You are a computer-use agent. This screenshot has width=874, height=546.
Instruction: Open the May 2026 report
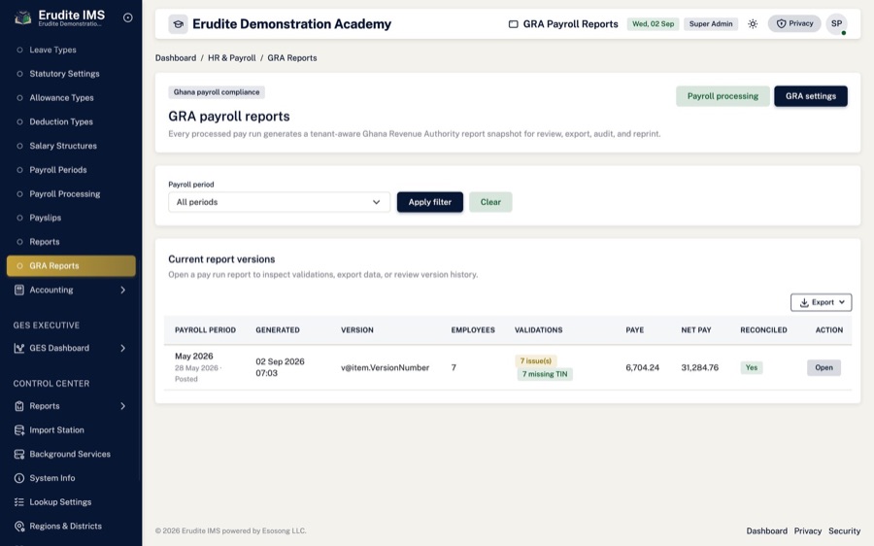(x=824, y=367)
